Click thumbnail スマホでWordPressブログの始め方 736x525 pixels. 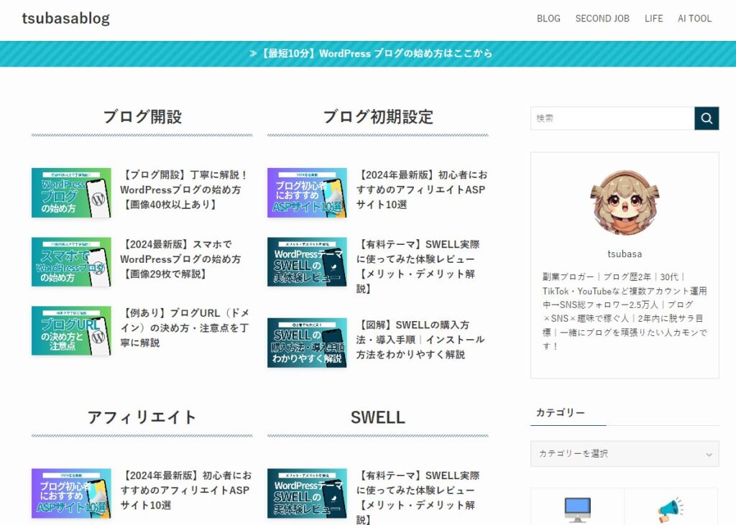coord(71,262)
